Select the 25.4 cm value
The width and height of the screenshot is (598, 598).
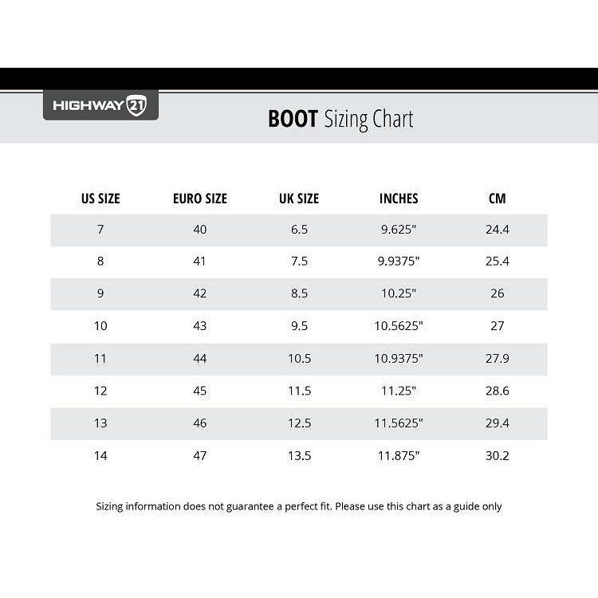498,262
